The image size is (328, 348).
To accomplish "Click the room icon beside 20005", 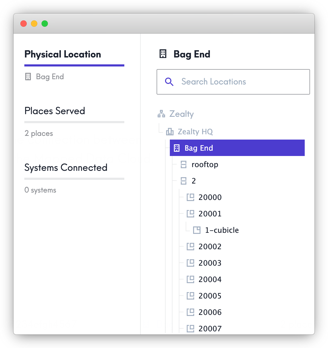I will [190, 296].
